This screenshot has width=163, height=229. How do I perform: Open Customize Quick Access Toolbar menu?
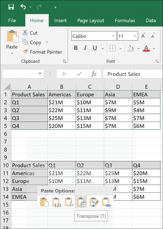[55, 7]
